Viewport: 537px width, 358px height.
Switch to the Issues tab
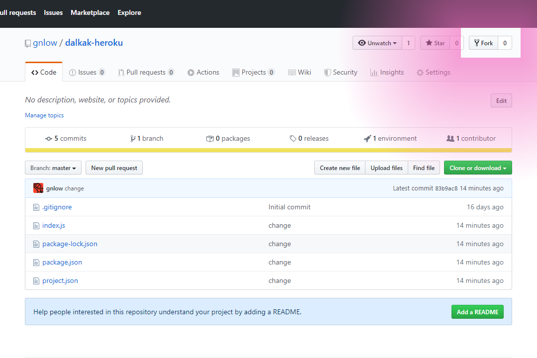tap(87, 72)
